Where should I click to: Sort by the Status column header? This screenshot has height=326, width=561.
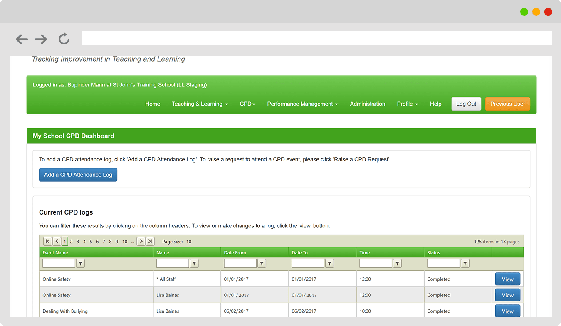click(434, 253)
